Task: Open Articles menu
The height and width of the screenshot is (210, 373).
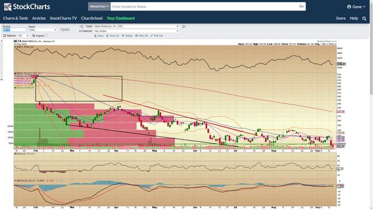Action: pyautogui.click(x=39, y=18)
